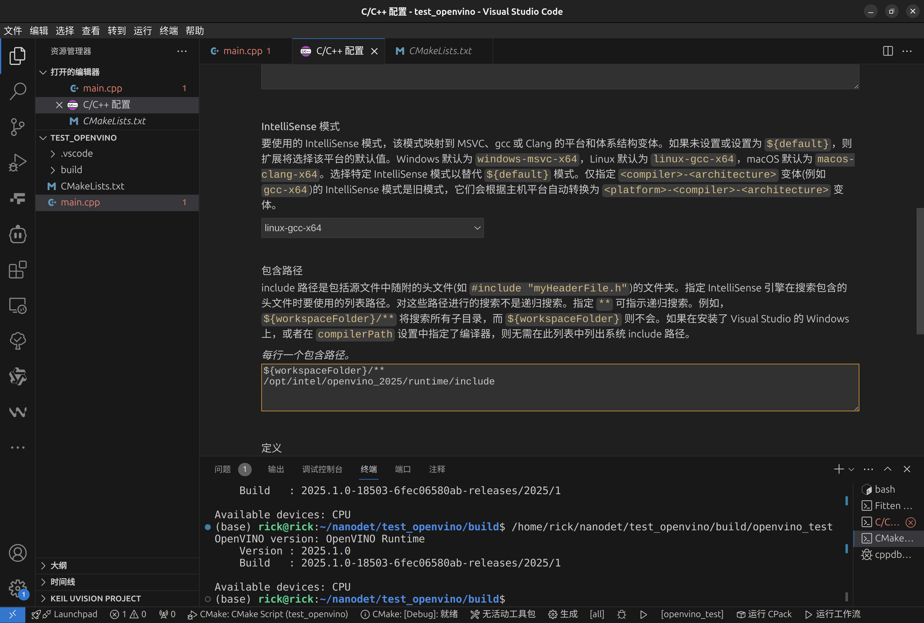
Task: Open the robot-face chat extension icon
Action: coord(18,234)
